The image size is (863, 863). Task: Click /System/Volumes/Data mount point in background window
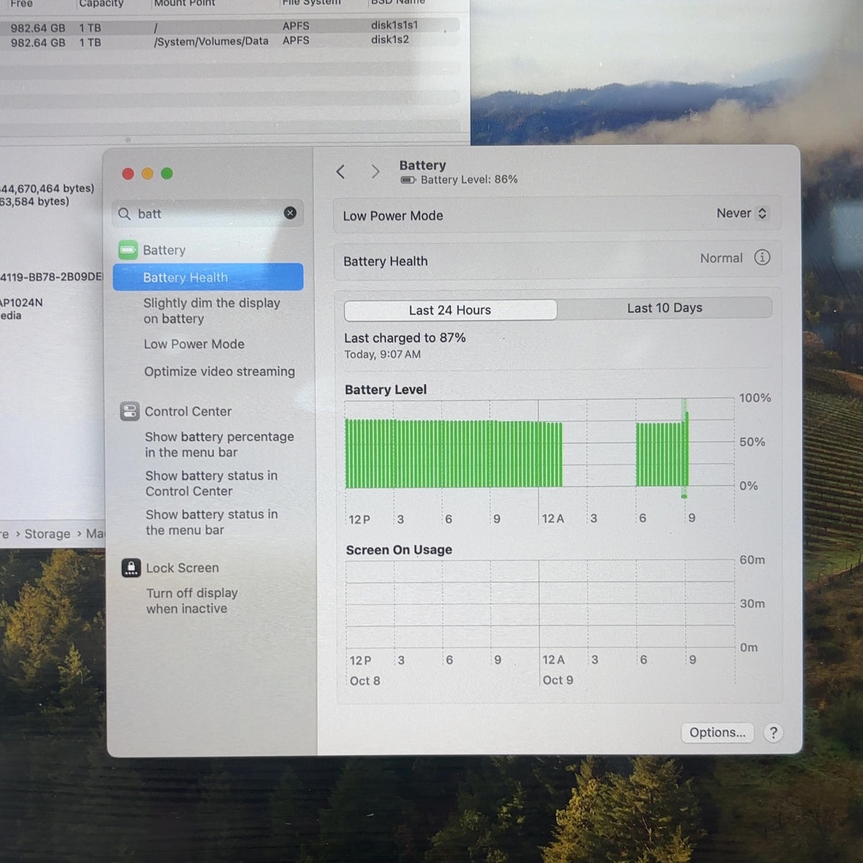coord(211,42)
